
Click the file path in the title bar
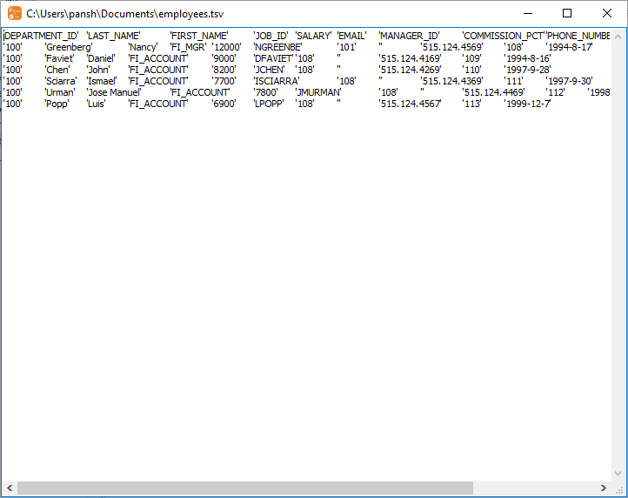[130, 14]
